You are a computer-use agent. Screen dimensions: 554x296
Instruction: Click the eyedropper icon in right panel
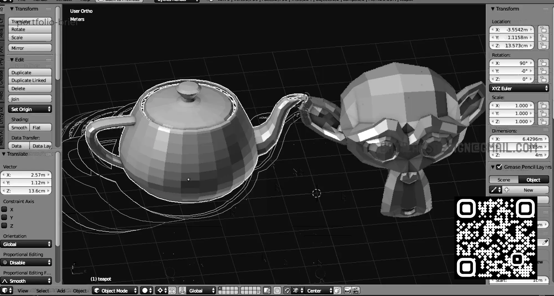click(545, 242)
